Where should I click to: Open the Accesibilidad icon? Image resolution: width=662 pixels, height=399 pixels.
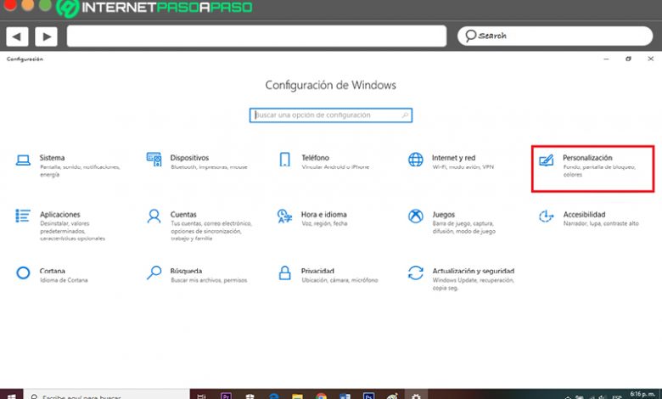pyautogui.click(x=547, y=216)
